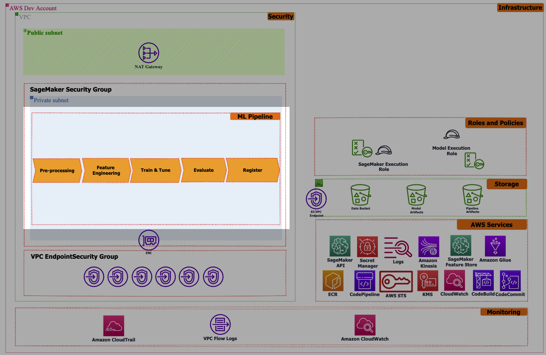546x355 pixels.
Task: Select the Model Execution Role policy checklist icon
Action: (474, 161)
